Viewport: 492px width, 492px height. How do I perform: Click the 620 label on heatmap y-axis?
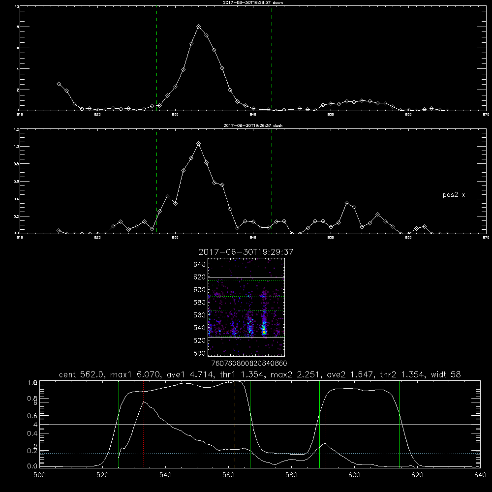[200, 277]
